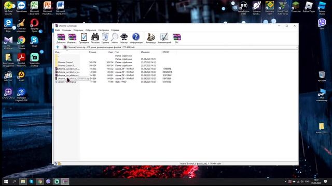Open Skype desktop shortcut
The width and height of the screenshot is (332, 186).
(x=34, y=41)
